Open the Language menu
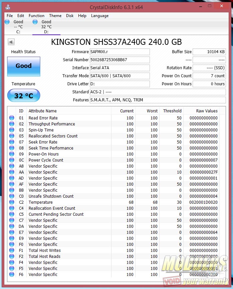 click(x=100, y=16)
